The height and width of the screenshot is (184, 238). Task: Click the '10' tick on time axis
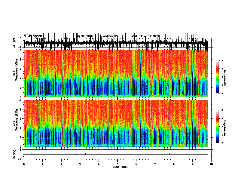(x=211, y=164)
